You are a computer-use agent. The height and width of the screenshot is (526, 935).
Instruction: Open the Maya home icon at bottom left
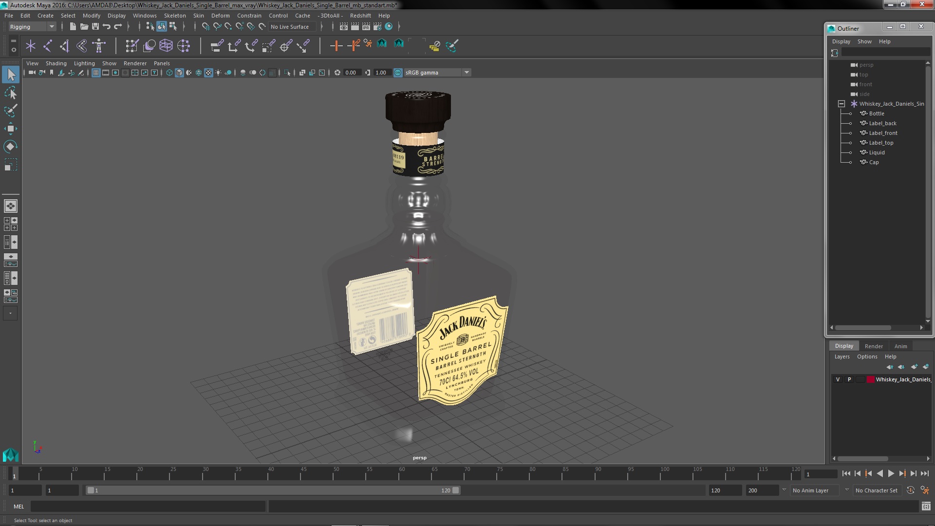point(11,455)
